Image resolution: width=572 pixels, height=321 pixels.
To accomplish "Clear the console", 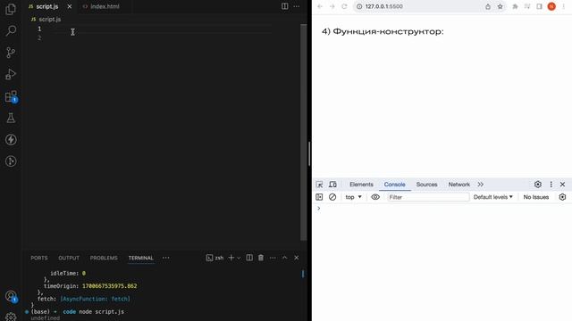I will pyautogui.click(x=332, y=197).
